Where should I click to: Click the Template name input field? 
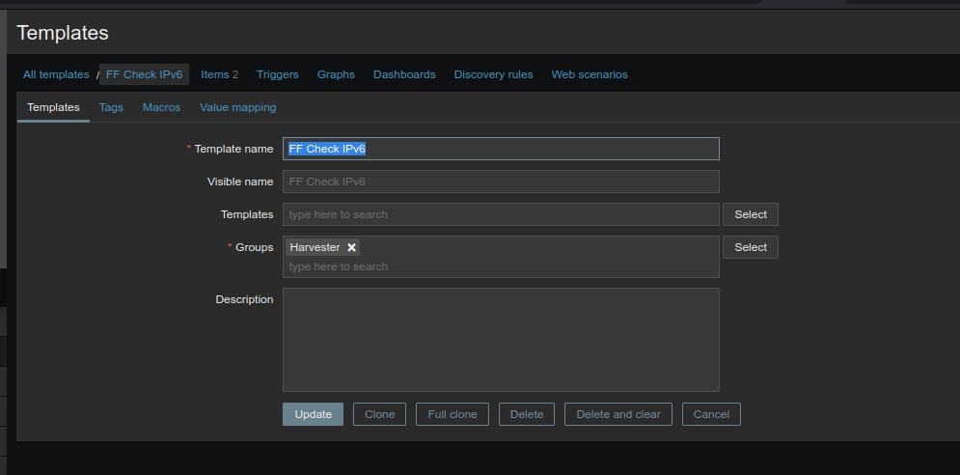click(500, 149)
